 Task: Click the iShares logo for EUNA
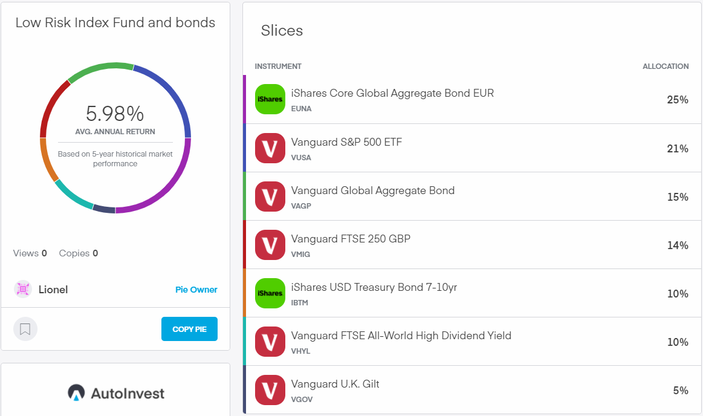tap(270, 99)
